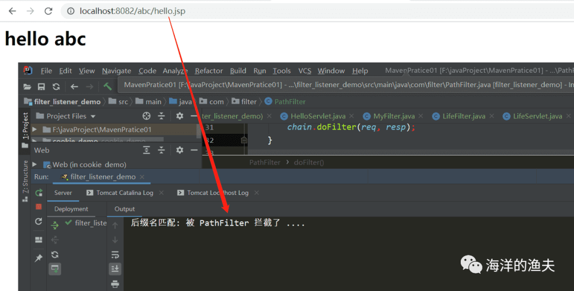Viewport: 574px width, 291px height.
Task: Click the Project panel vertical scrollbar
Action: [199, 131]
